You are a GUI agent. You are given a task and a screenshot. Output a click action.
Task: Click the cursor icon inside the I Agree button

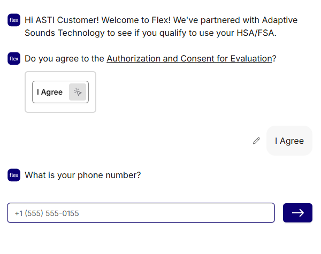click(78, 92)
